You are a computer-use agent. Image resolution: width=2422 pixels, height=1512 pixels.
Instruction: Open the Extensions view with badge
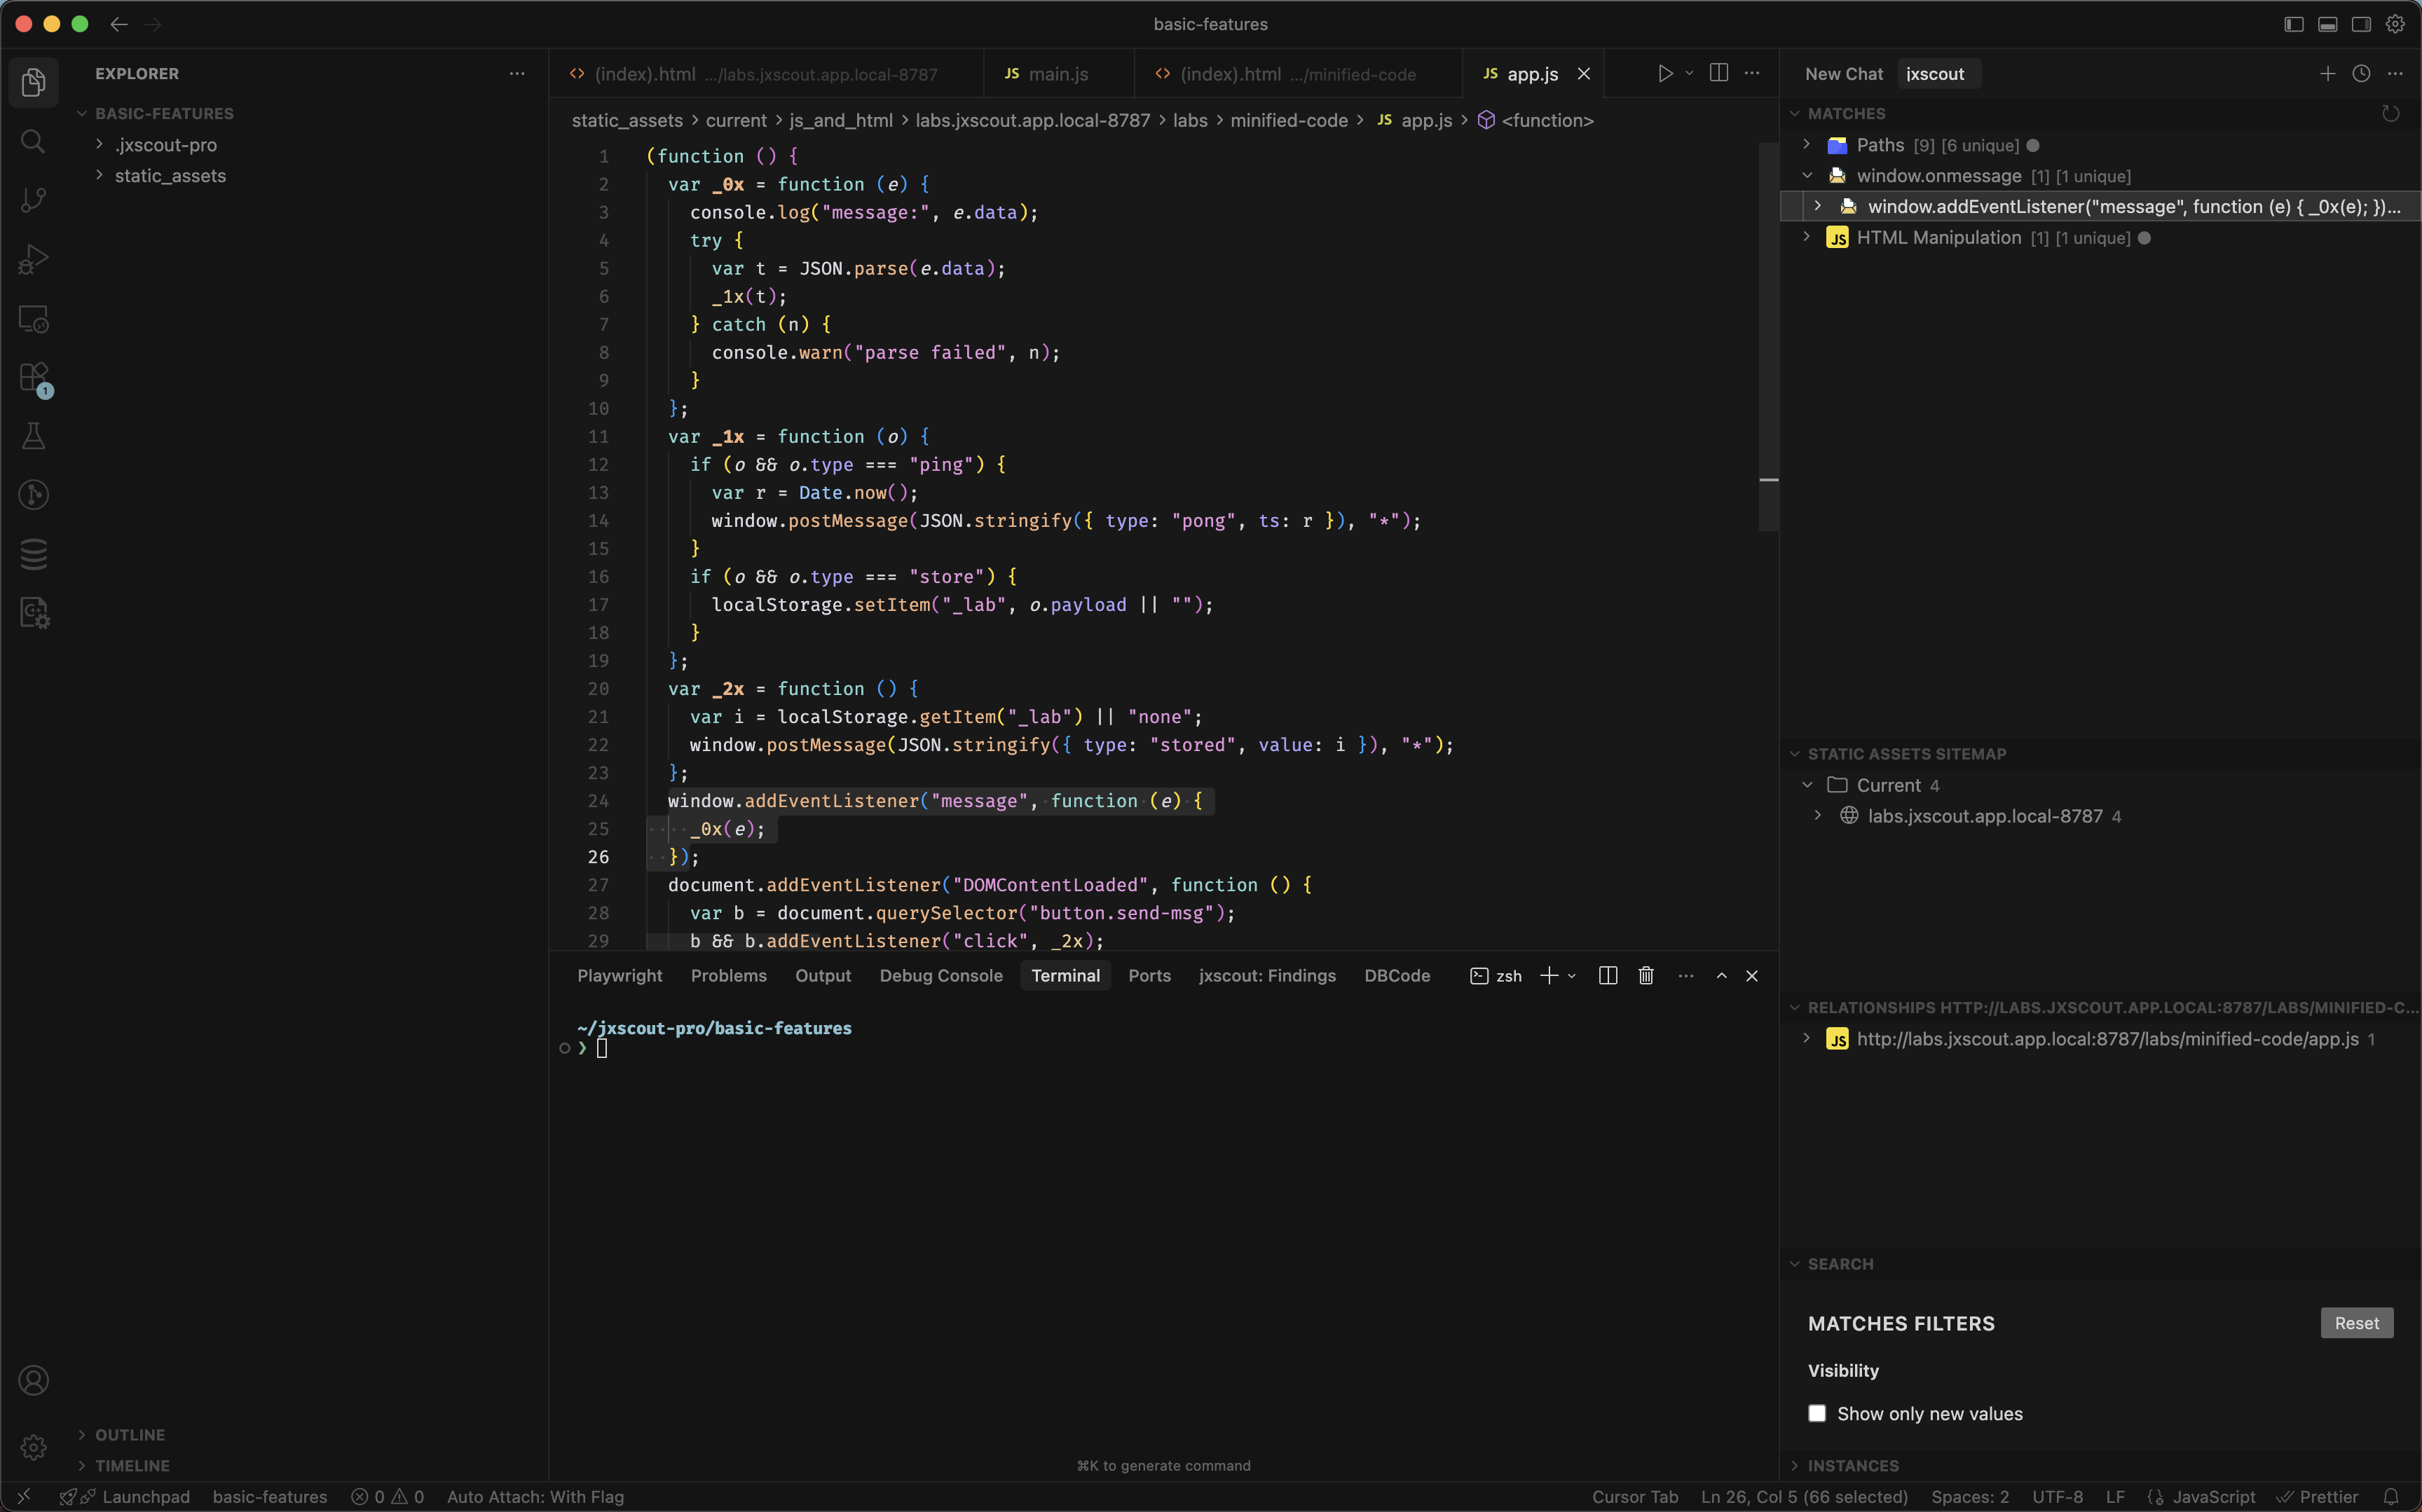click(x=33, y=377)
